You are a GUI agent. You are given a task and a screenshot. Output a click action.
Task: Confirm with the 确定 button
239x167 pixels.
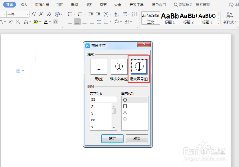pos(112,138)
